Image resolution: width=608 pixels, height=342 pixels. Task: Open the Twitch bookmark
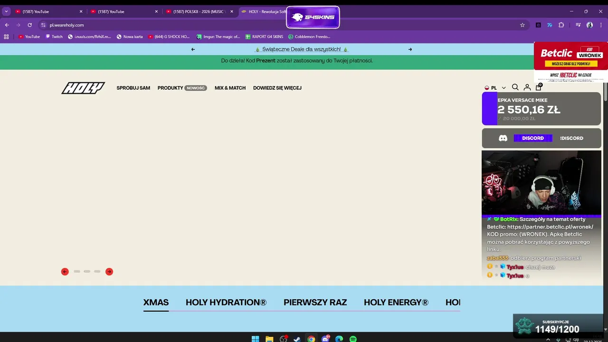54,37
